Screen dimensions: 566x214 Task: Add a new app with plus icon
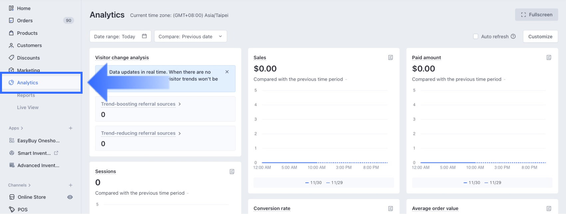pos(71,128)
